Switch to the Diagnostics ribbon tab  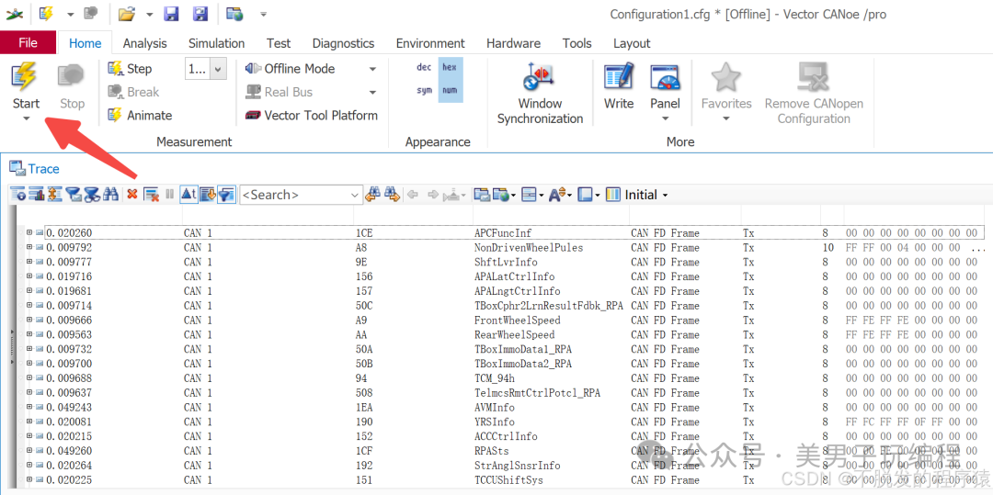point(343,43)
